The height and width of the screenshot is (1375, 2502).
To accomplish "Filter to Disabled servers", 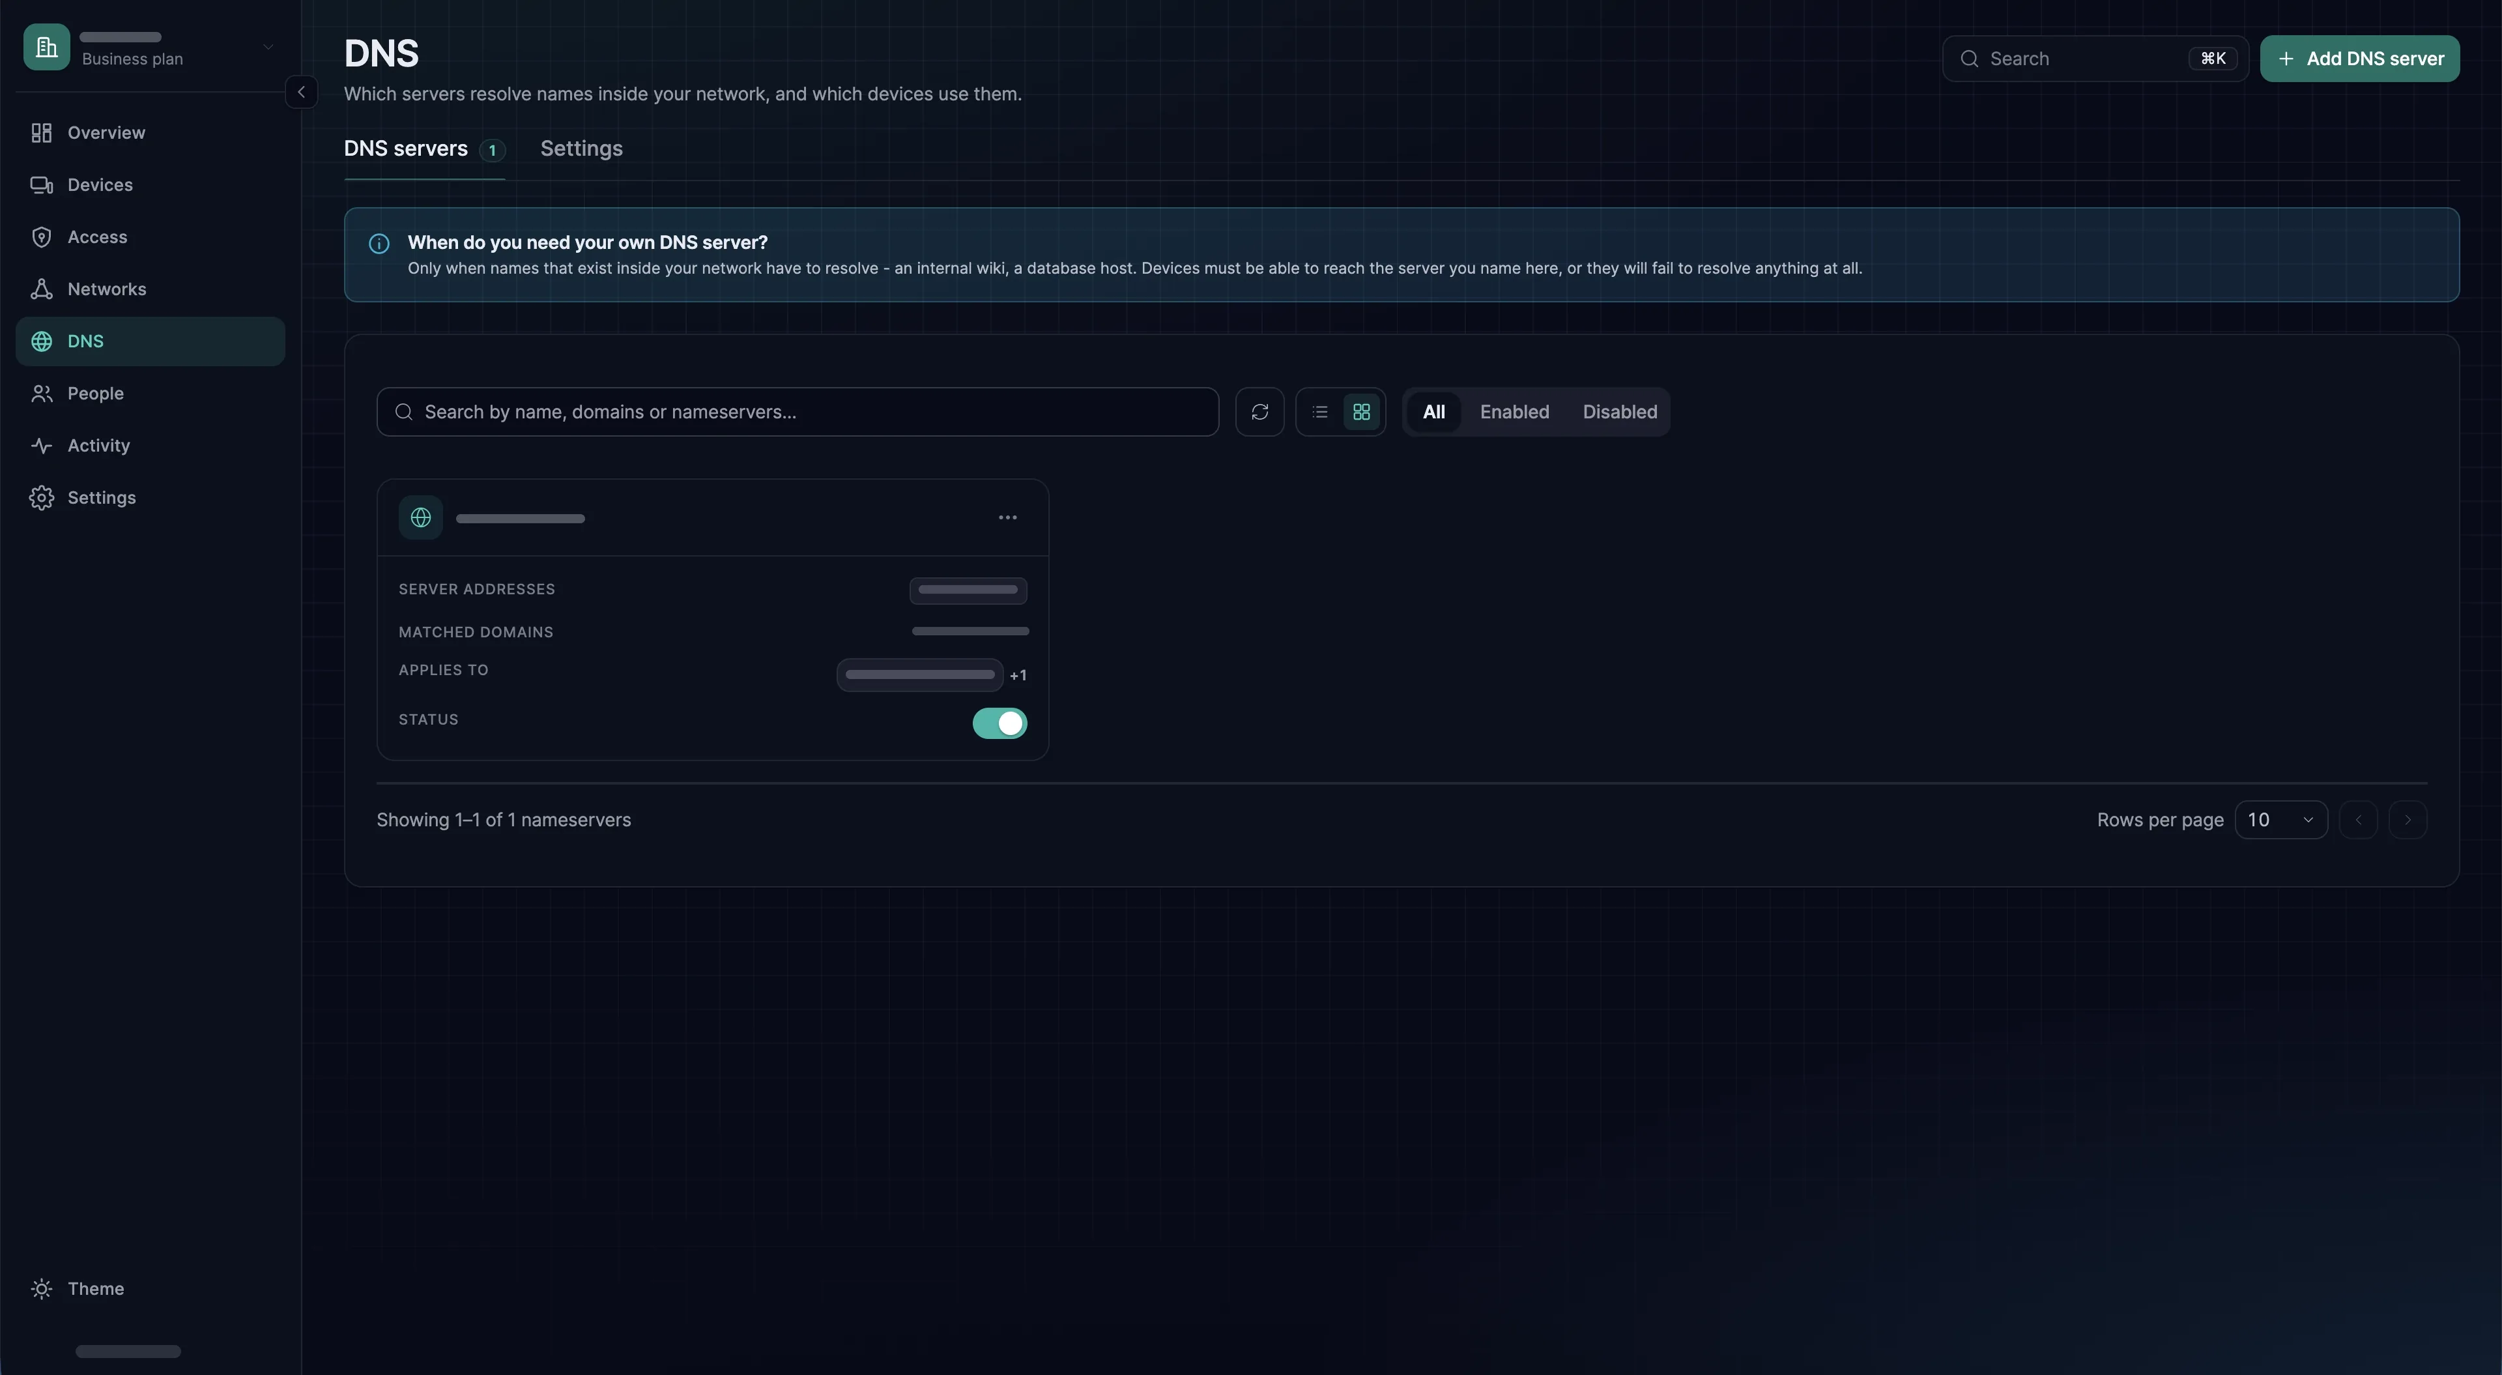I will (x=1619, y=412).
